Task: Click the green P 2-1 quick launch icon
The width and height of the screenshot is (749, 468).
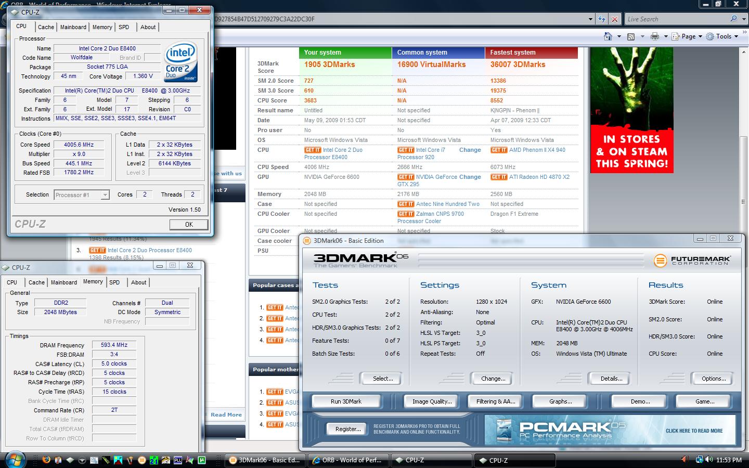Action: [154, 460]
